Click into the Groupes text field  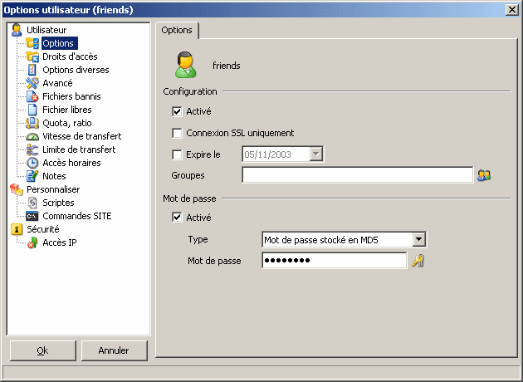coord(357,175)
